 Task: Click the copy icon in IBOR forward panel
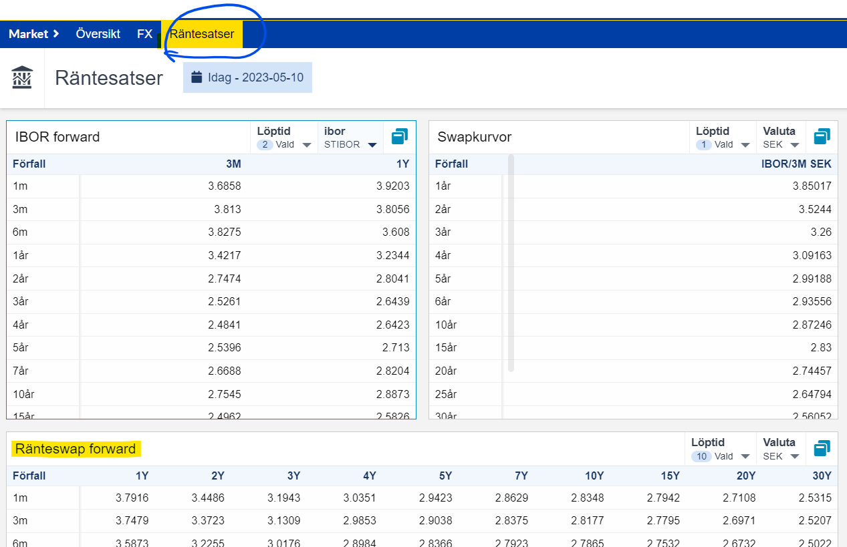399,137
